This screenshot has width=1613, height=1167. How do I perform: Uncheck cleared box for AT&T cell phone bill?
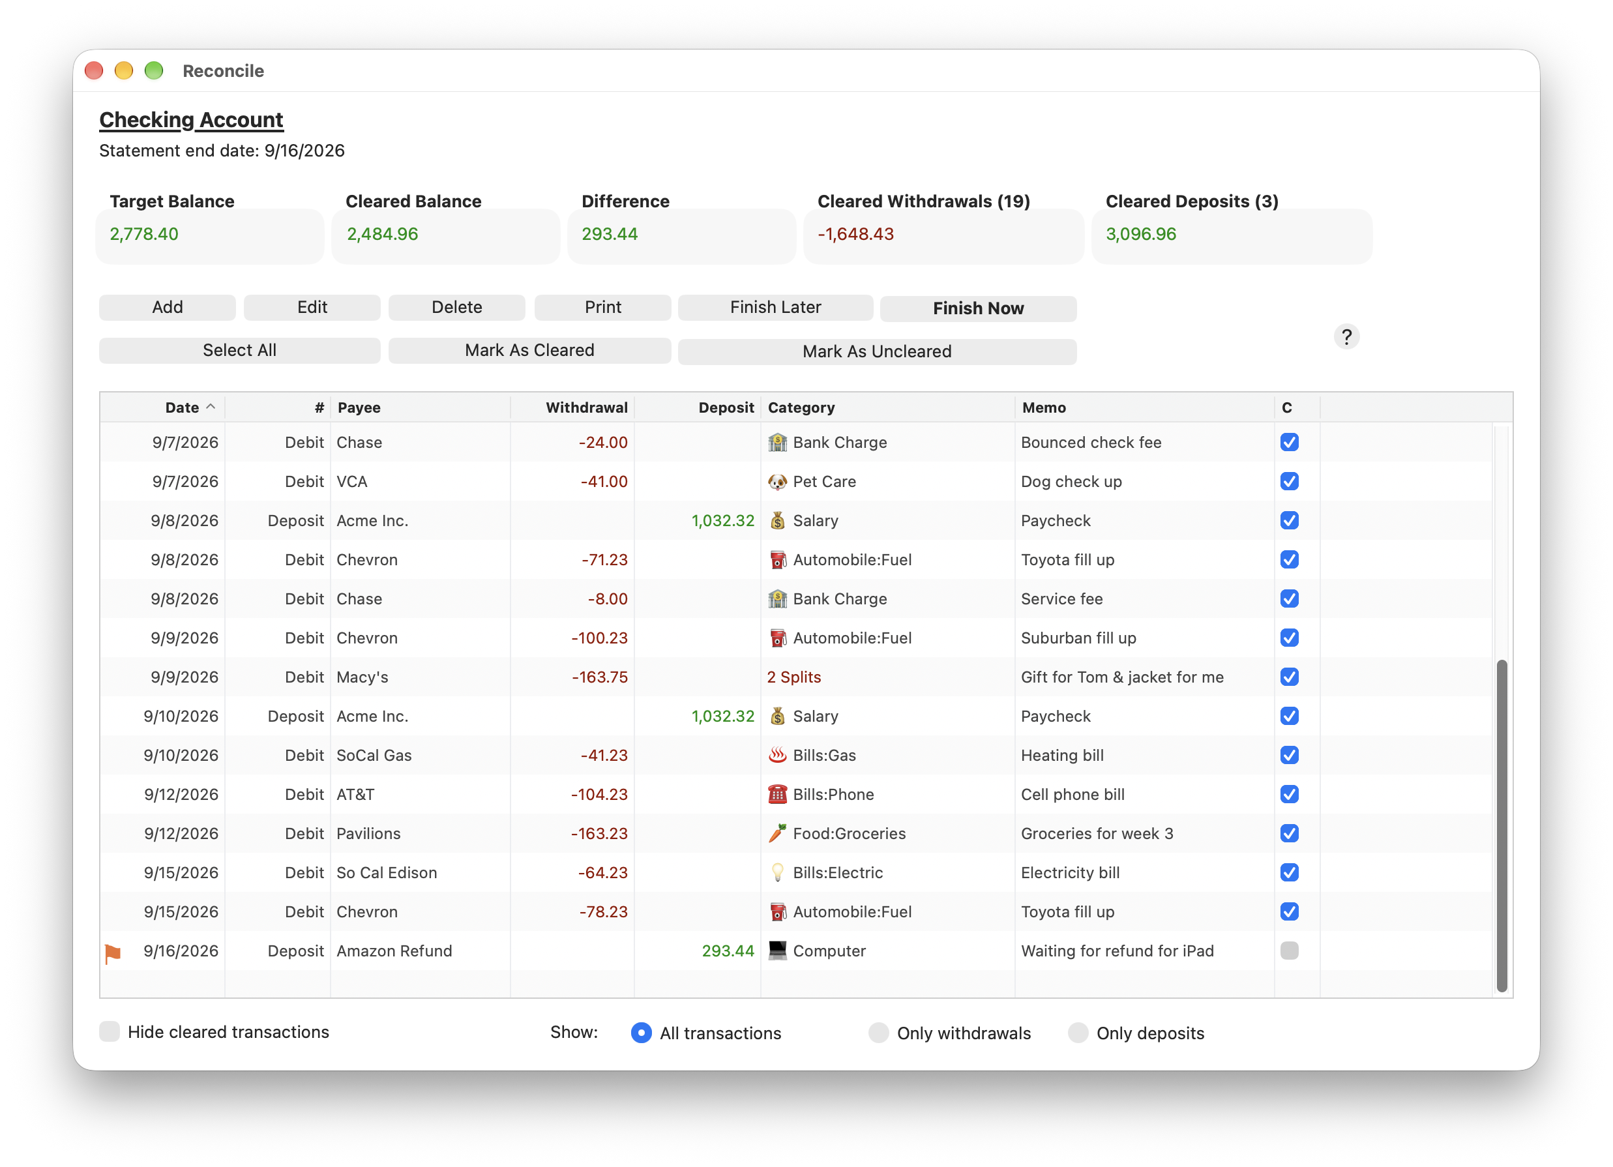[1289, 794]
